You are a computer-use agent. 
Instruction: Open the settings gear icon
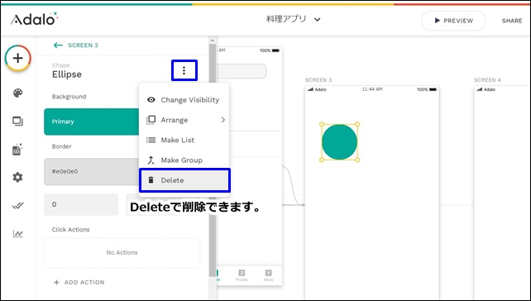click(17, 177)
